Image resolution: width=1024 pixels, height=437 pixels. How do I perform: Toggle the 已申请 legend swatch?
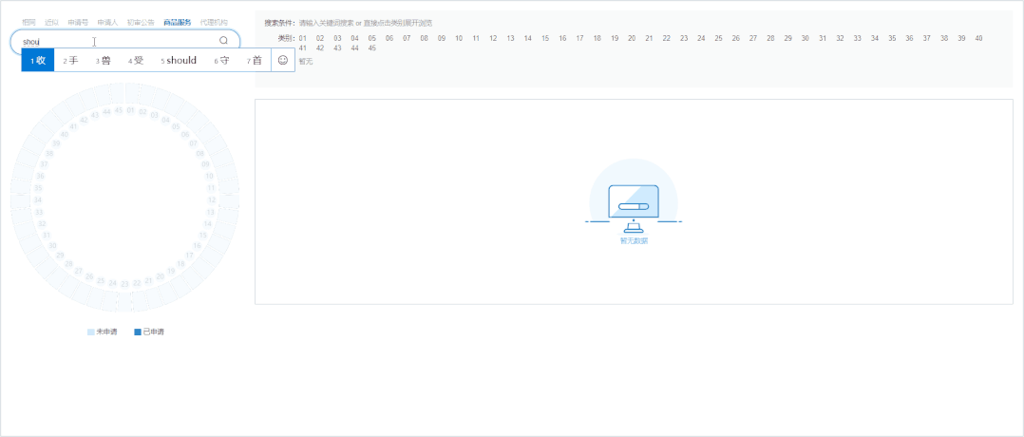[138, 332]
